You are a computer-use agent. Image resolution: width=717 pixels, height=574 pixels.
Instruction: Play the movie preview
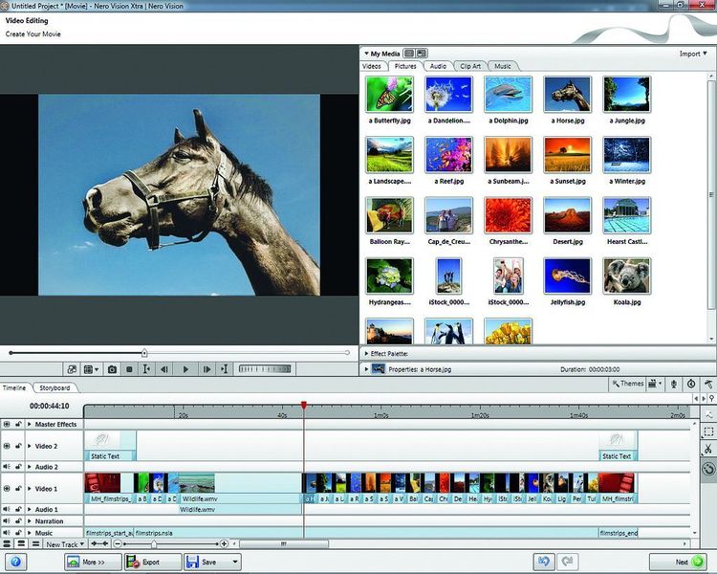185,369
